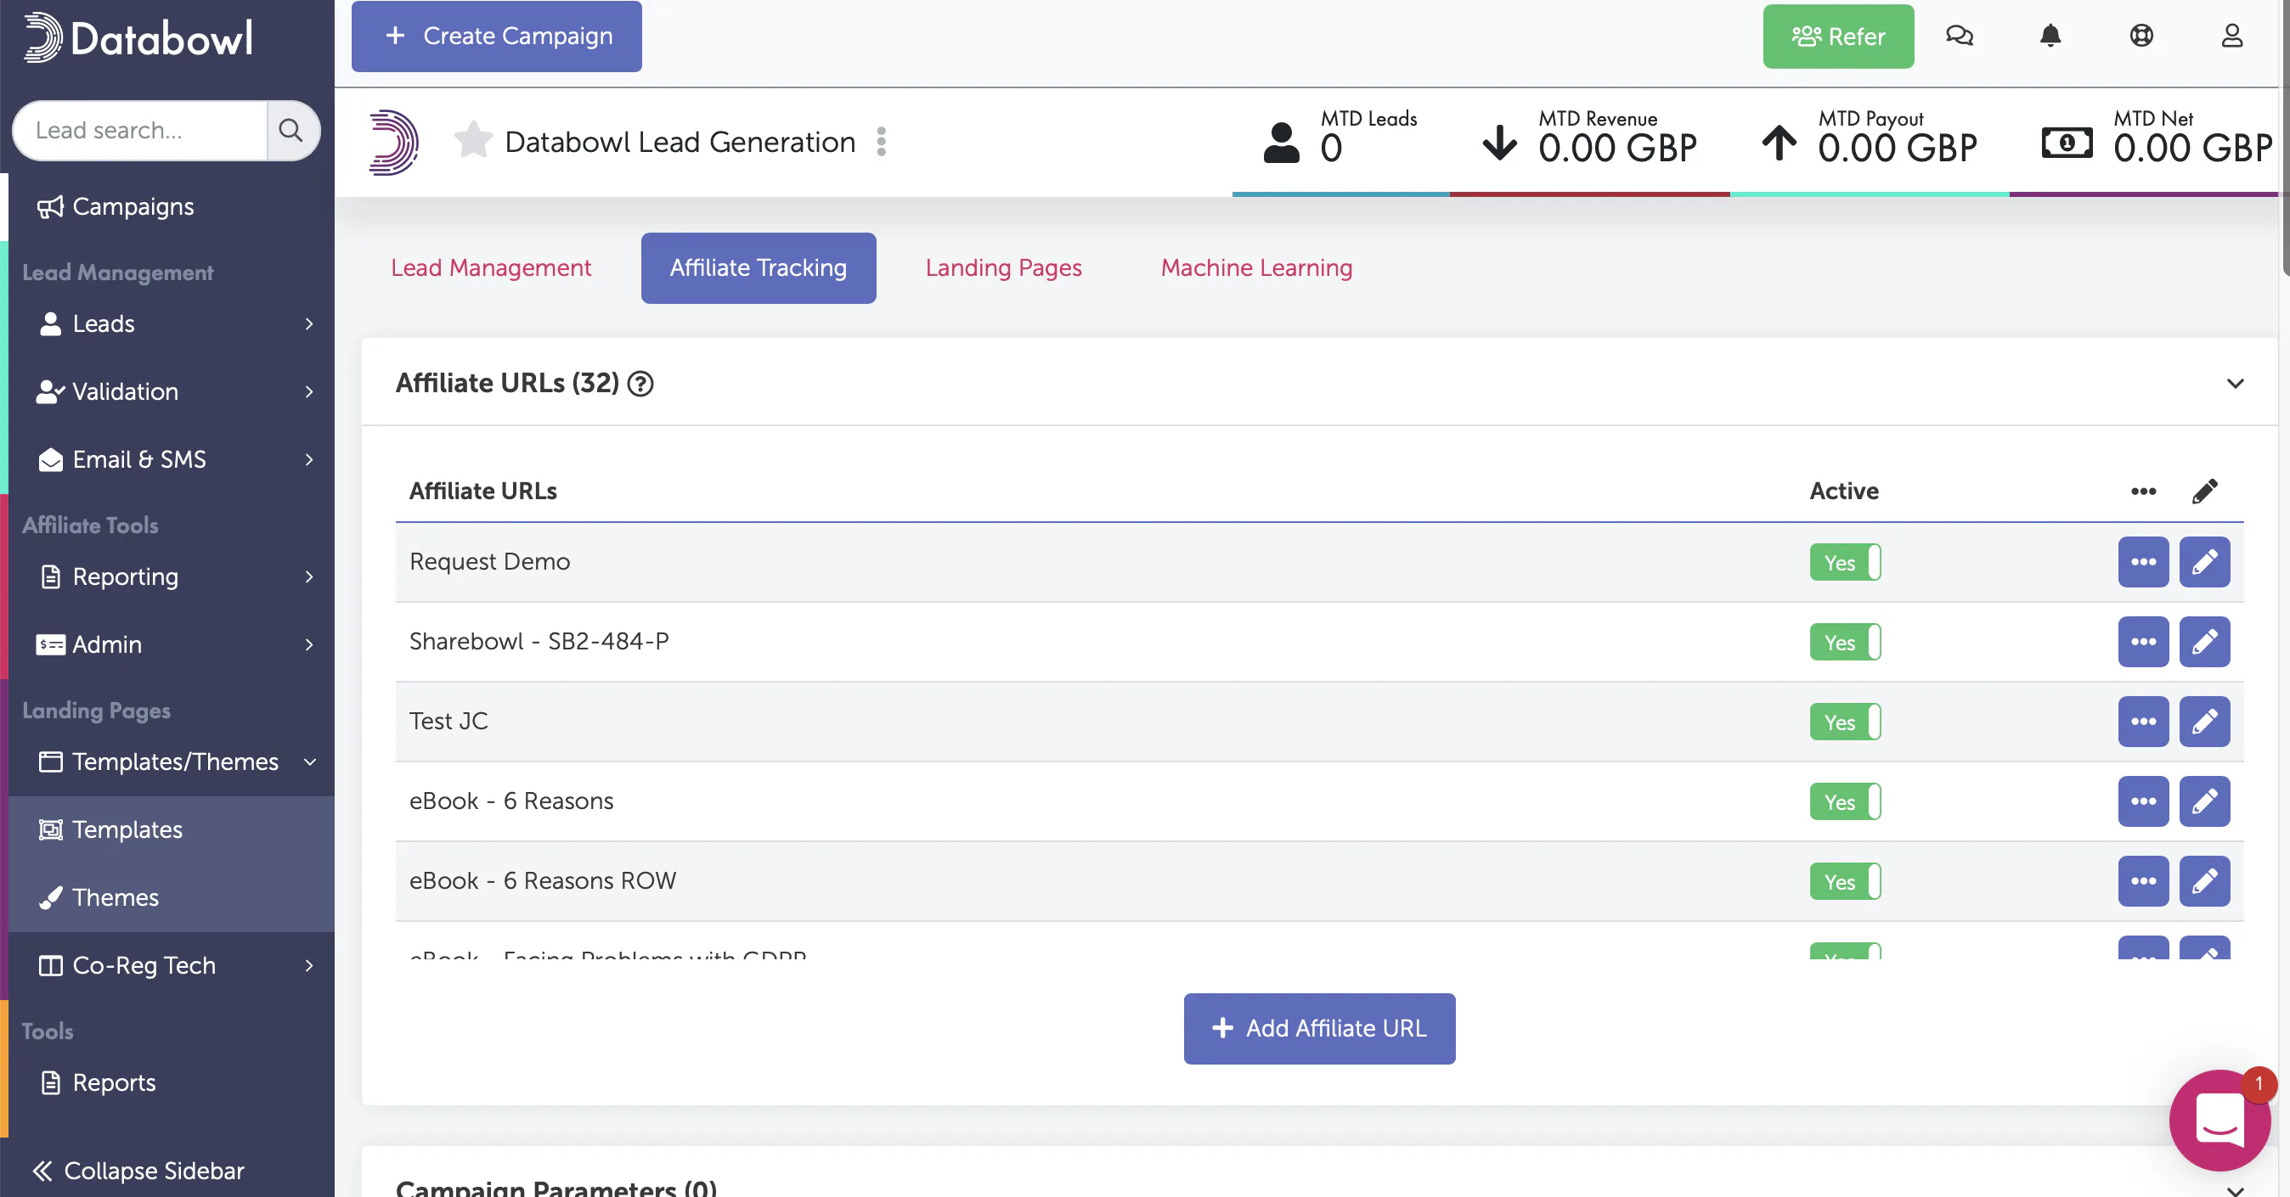Click the Affiliate URLs help question icon
Screen dimensions: 2290x1197
(x=640, y=384)
